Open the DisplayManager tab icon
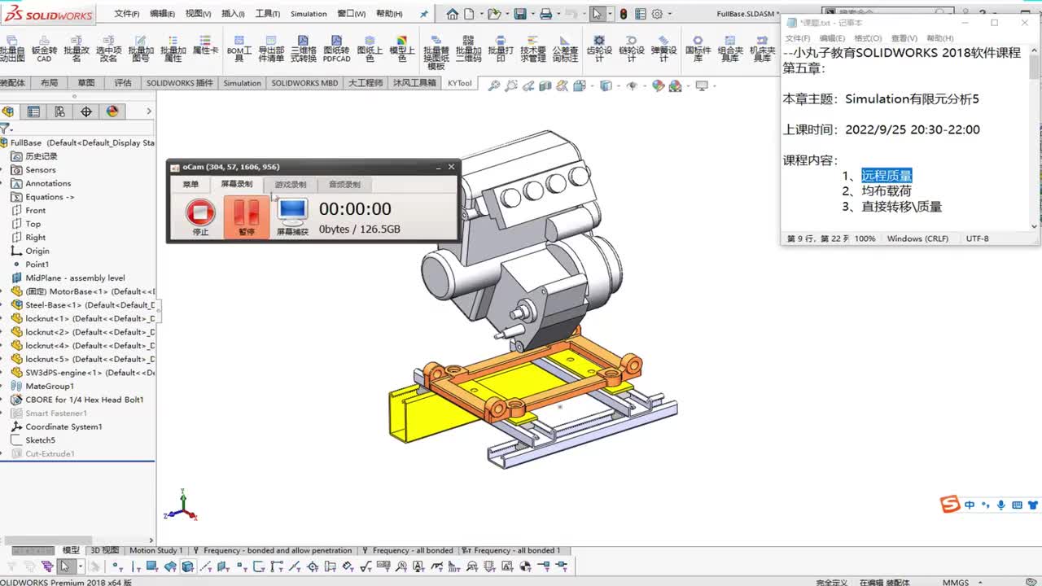Screen dimensions: 1042x586 click(x=112, y=112)
